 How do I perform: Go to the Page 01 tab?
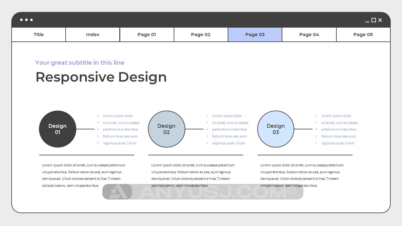(x=147, y=35)
